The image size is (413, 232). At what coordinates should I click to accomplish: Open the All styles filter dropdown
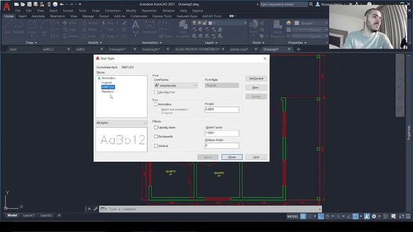pyautogui.click(x=121, y=123)
